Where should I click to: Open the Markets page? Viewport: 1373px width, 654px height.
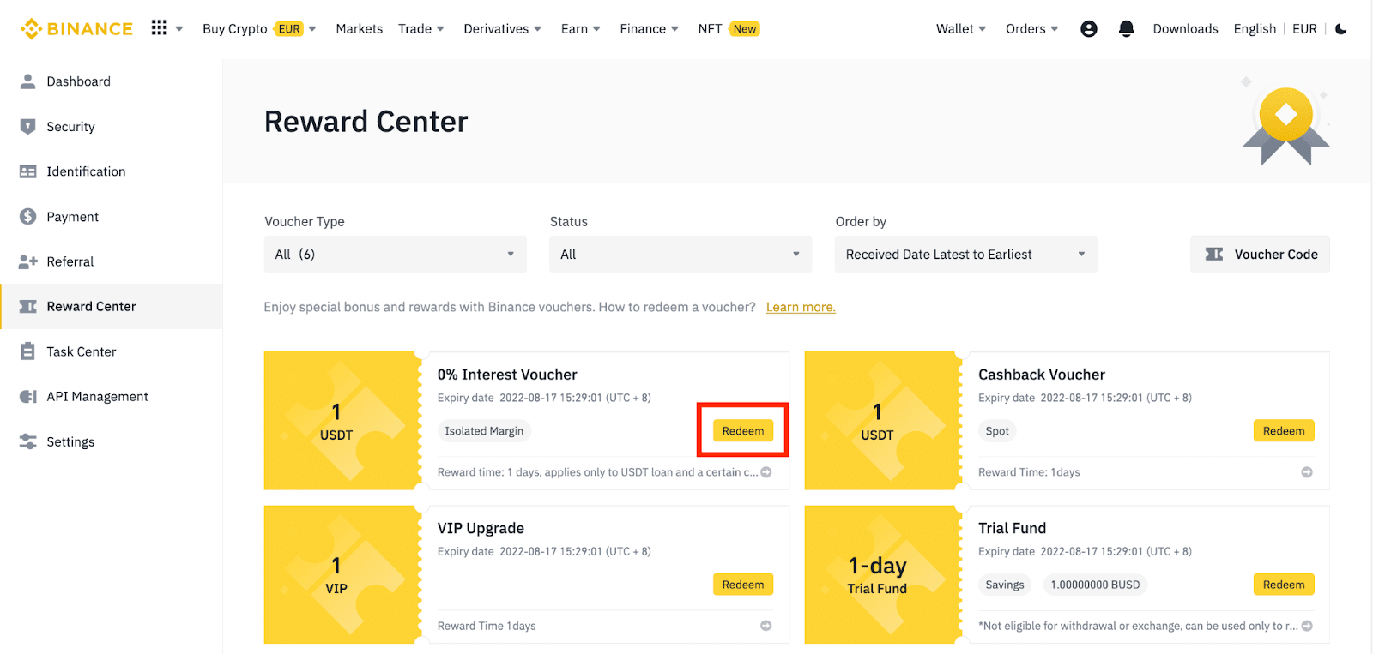[x=360, y=29]
